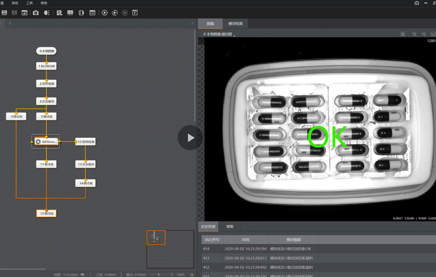436x277 pixels.
Task: Switch to the 模块结果 tab
Action: 235,24
